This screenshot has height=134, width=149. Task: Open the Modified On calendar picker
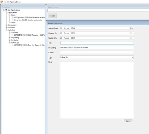click(x=131, y=38)
